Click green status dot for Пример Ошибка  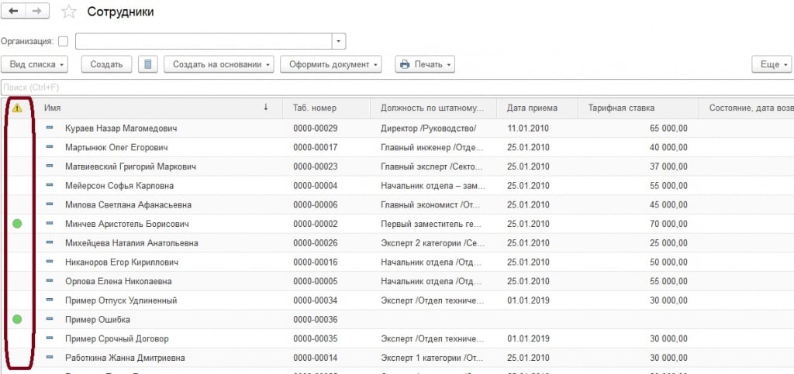(17, 319)
